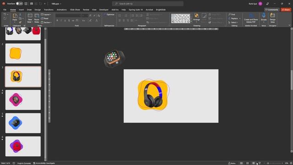This screenshot has width=293, height=165.
Task: Toggle the AutoSave switch
Action: (19, 4)
